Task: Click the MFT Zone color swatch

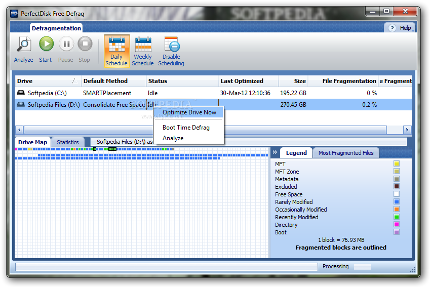Action: pos(397,172)
